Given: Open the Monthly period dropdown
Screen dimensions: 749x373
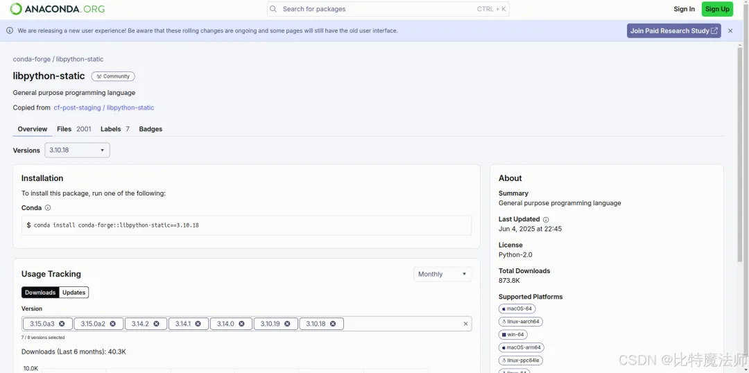Looking at the screenshot, I should (442, 274).
